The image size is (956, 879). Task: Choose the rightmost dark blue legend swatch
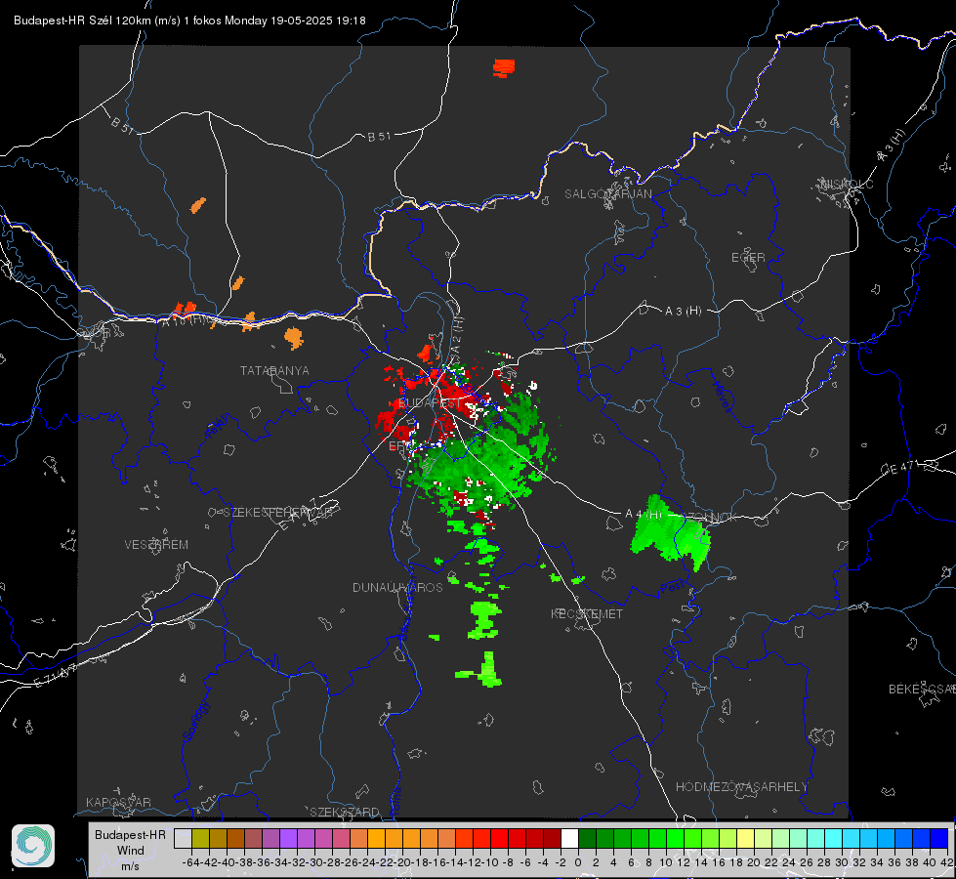(x=939, y=839)
